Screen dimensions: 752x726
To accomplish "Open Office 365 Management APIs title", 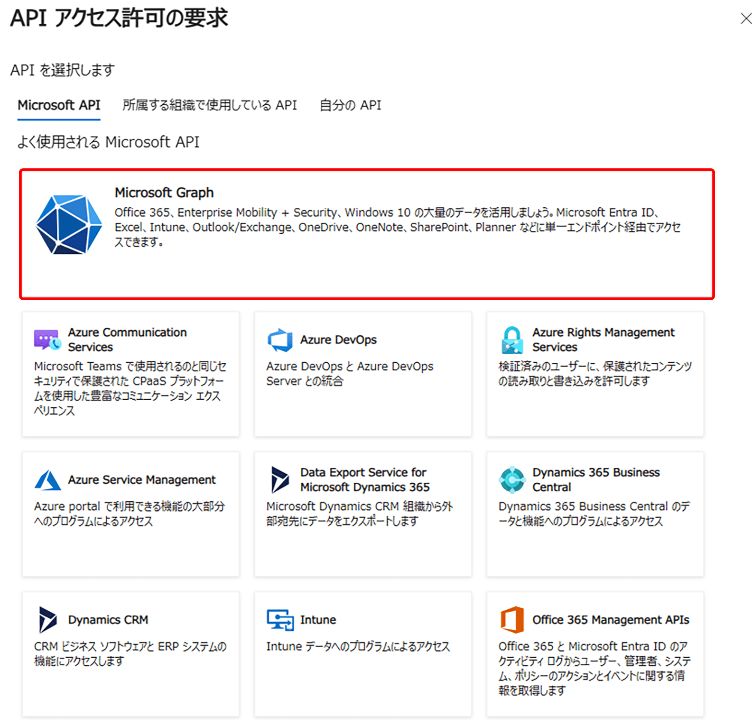I will 611,620.
